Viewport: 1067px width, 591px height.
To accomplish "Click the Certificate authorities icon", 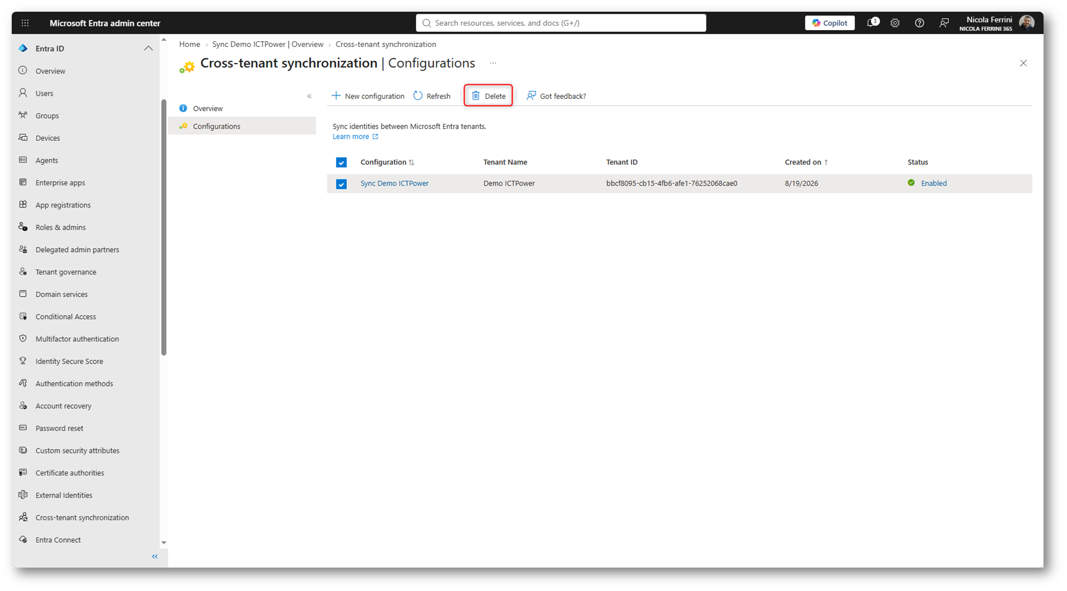I will coord(23,472).
